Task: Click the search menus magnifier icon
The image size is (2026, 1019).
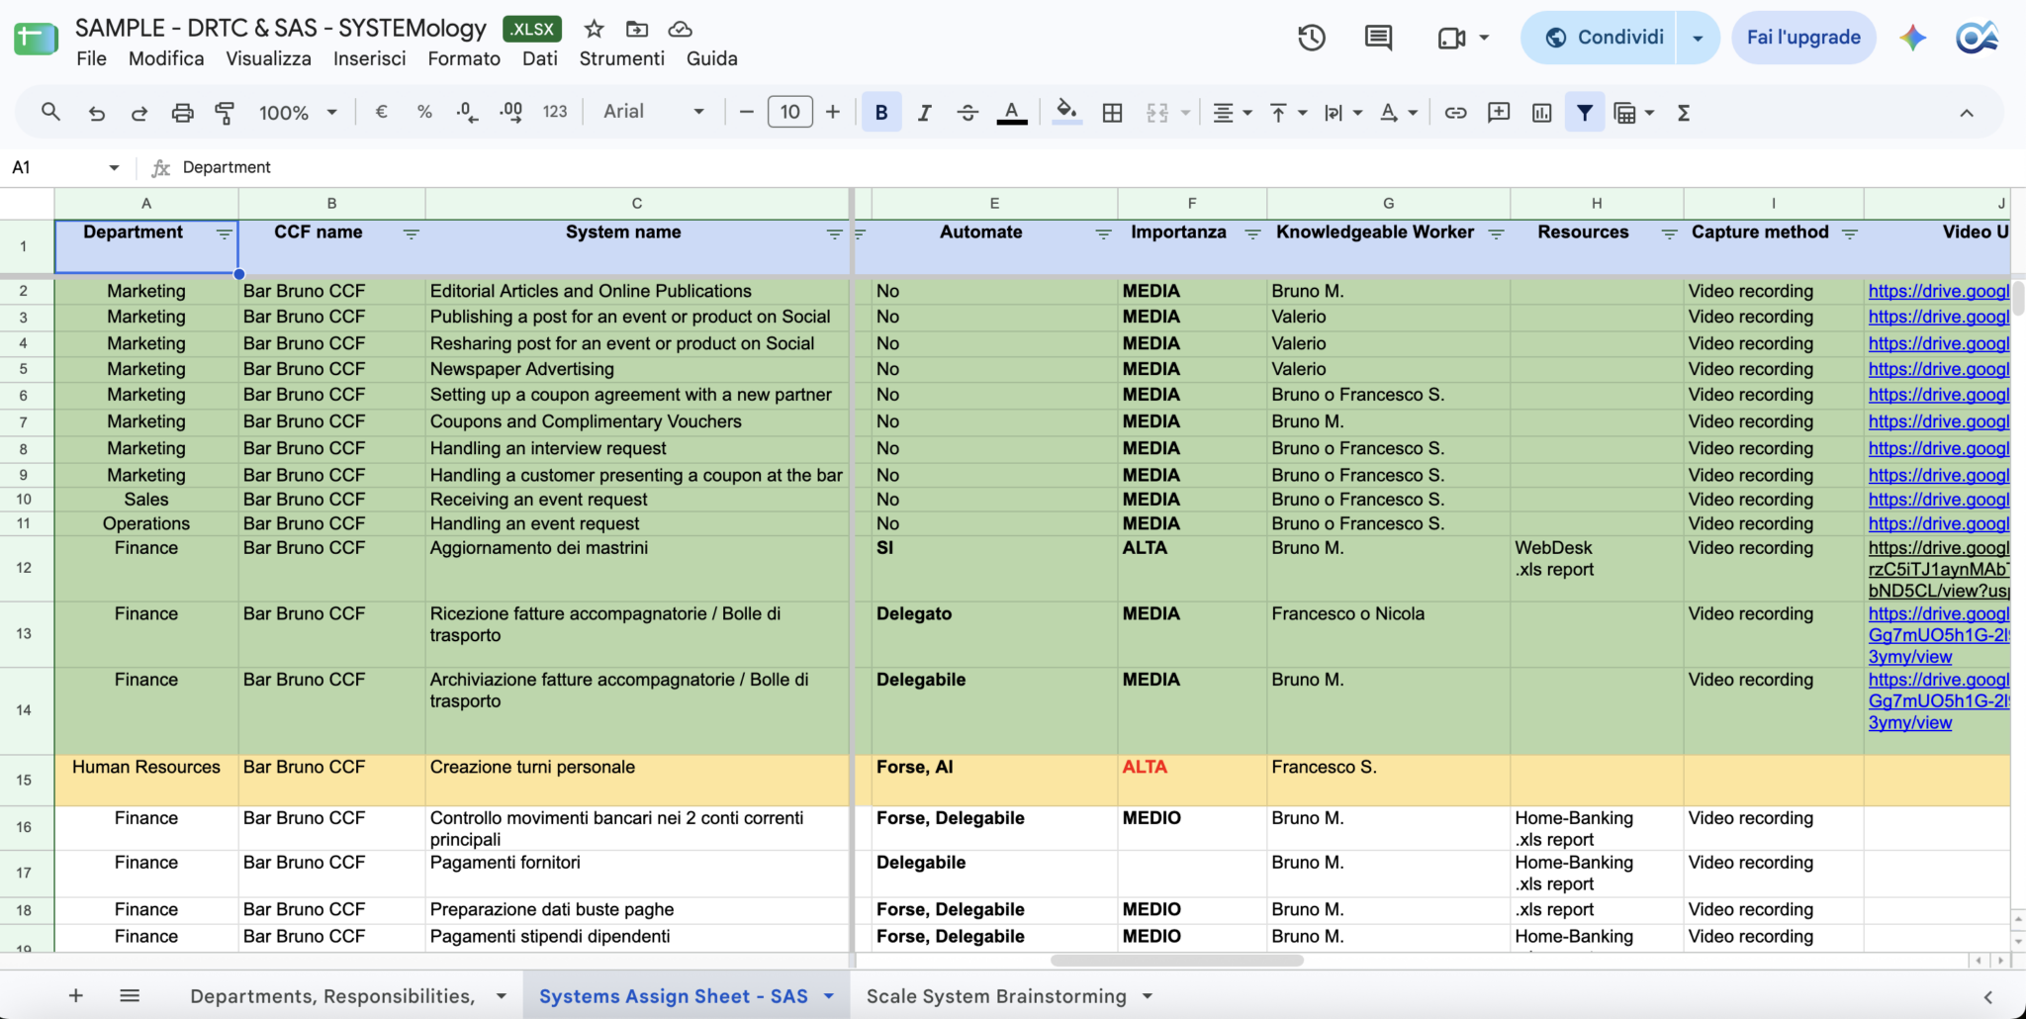Action: click(50, 113)
